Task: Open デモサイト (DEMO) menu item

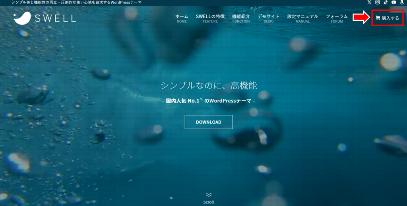Action: pyautogui.click(x=268, y=18)
